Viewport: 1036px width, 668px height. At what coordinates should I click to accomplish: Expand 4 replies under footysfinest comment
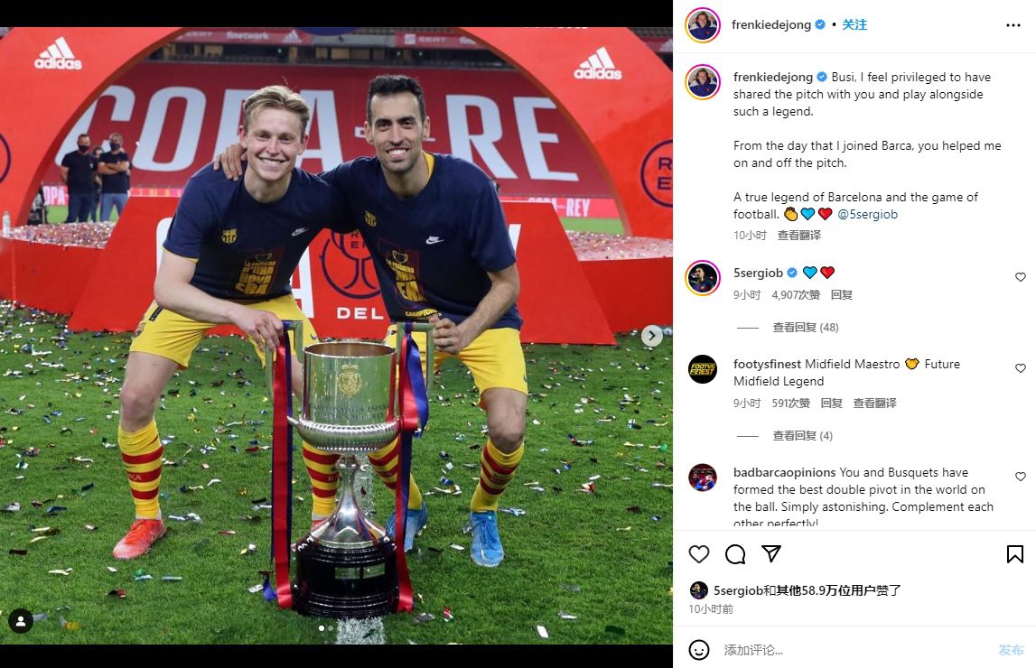(802, 436)
